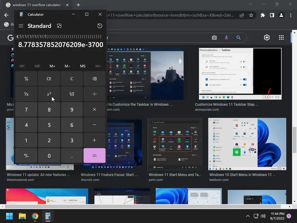This screenshot has height=223, width=297.
Task: Click the M+ memory add button
Action: click(52, 66)
